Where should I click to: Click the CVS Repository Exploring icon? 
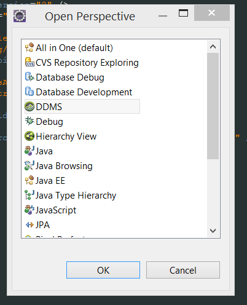[x=29, y=62]
